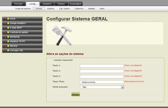Click the red arrow icon beside Google Analytics

(x=6, y=23)
